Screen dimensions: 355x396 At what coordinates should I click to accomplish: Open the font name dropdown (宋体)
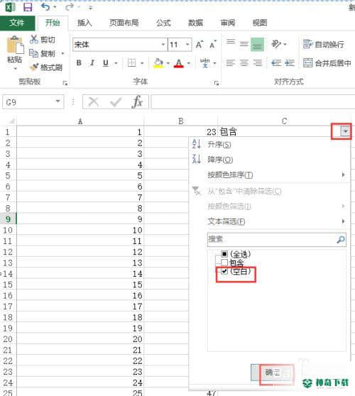[163, 45]
